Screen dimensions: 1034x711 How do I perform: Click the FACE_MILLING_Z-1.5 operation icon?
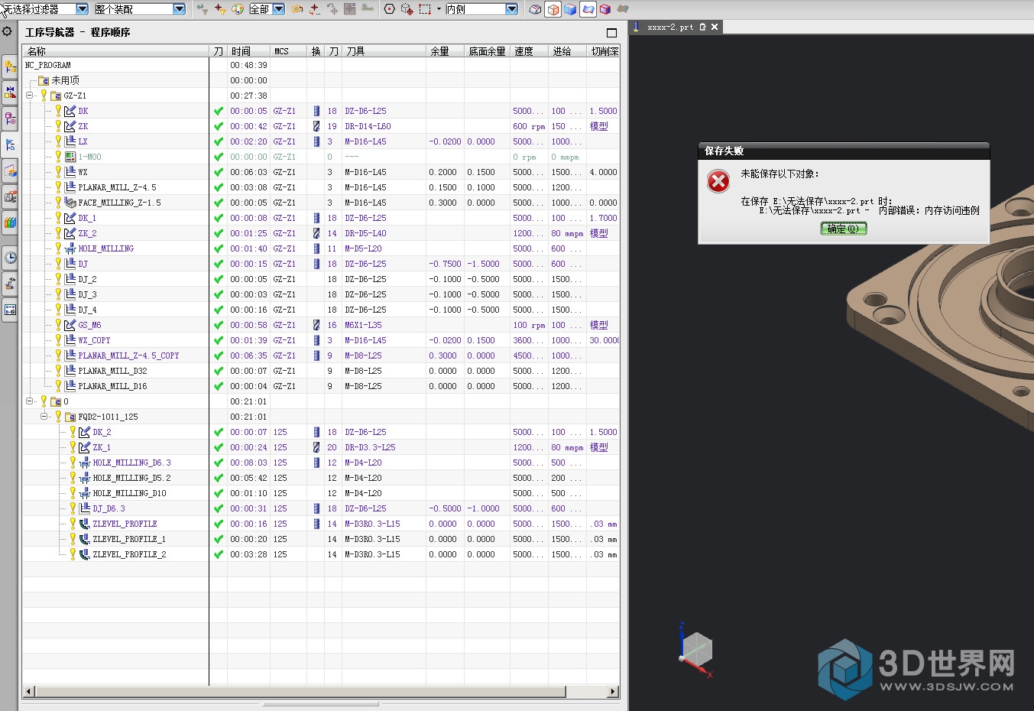click(70, 203)
